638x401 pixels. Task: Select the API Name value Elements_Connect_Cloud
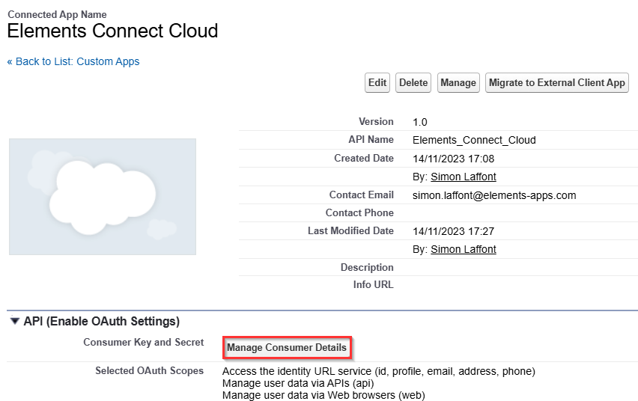pos(474,140)
